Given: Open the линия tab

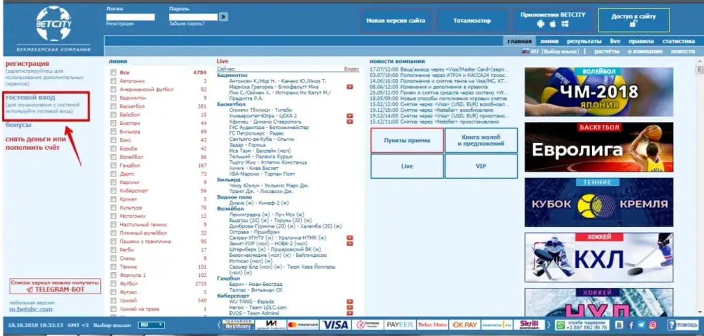Looking at the screenshot, I should click(549, 41).
